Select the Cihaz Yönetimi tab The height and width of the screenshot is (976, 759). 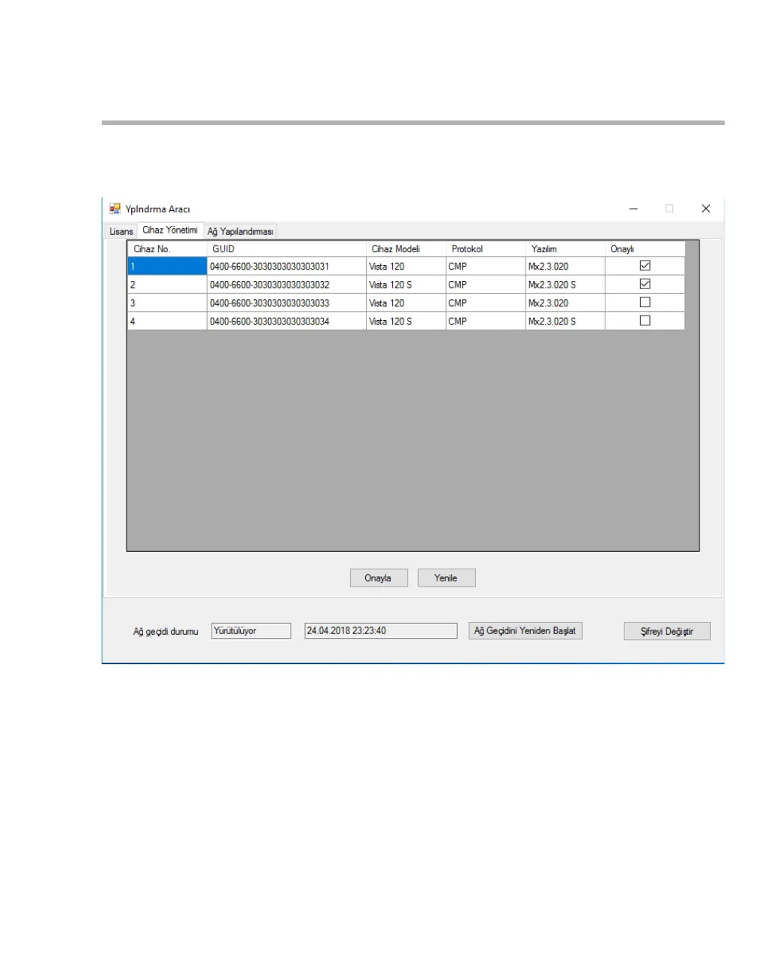click(170, 230)
